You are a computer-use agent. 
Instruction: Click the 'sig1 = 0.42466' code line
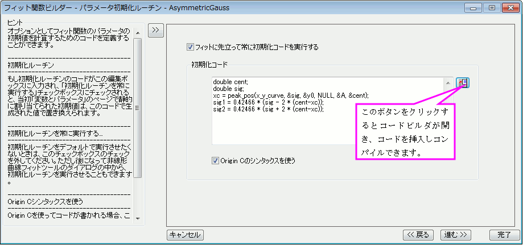[269, 102]
